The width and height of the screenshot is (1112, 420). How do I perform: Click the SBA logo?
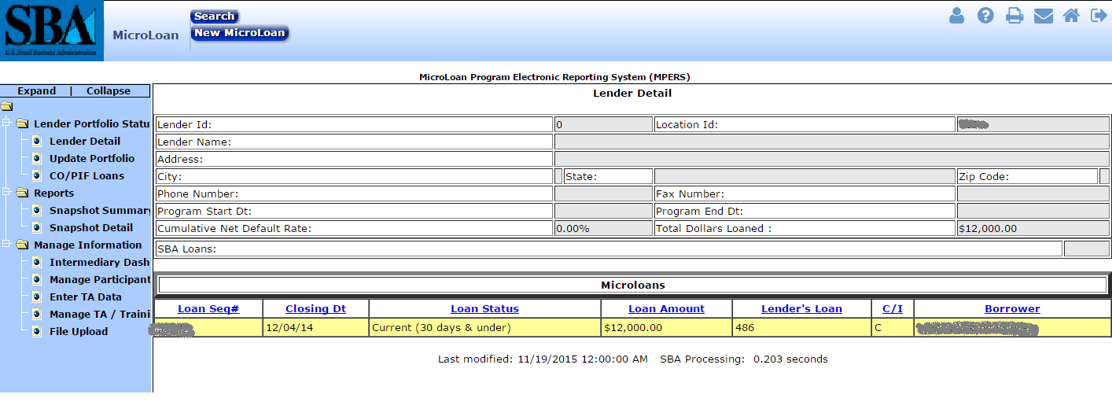tap(51, 31)
